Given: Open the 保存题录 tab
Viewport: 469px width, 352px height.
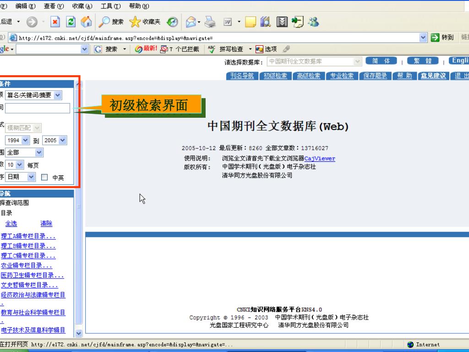Looking at the screenshot, I should tap(375, 76).
